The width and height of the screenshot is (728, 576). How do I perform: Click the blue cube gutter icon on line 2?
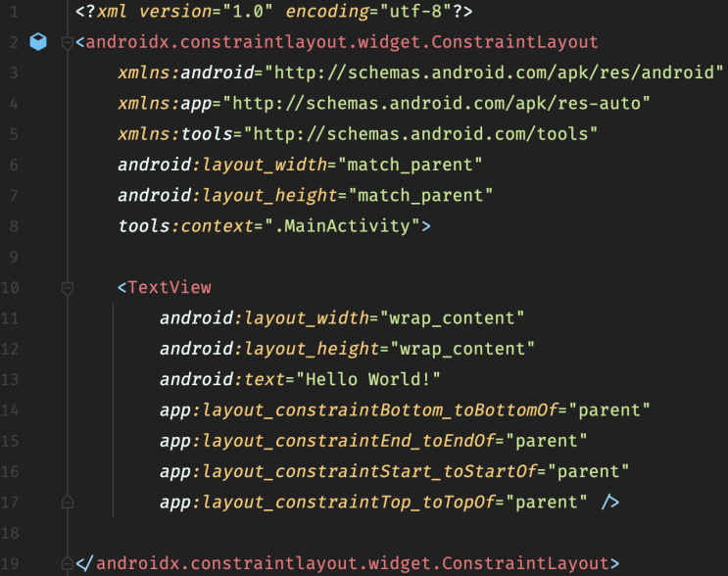pos(38,42)
